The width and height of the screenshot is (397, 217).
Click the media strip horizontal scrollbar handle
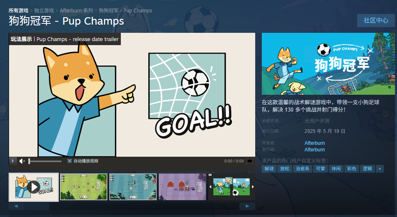pos(37,206)
